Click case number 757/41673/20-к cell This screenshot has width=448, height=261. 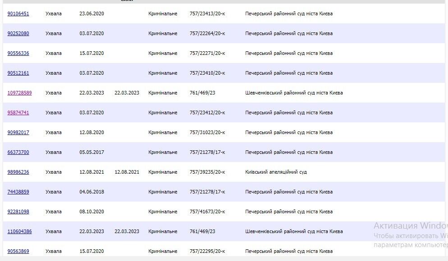point(207,211)
